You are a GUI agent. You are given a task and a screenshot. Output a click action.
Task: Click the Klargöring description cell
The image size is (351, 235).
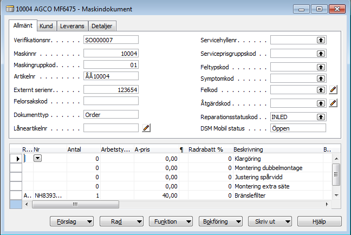(278, 159)
